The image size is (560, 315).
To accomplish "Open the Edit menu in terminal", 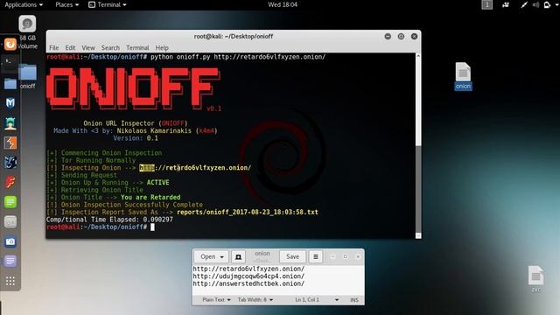I will [70, 47].
